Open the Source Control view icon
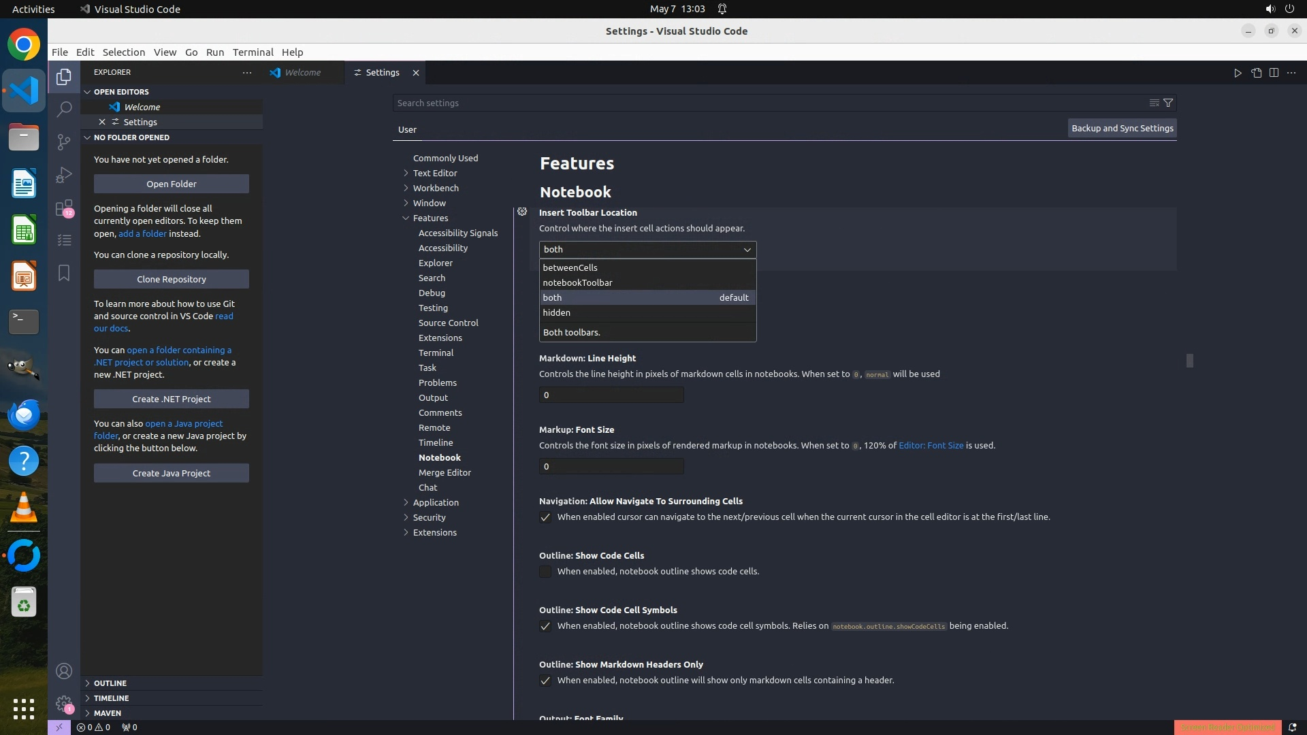Screen dimensions: 1307x735 tap(64, 142)
